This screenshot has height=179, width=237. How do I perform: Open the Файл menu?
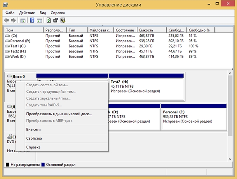[10, 12]
